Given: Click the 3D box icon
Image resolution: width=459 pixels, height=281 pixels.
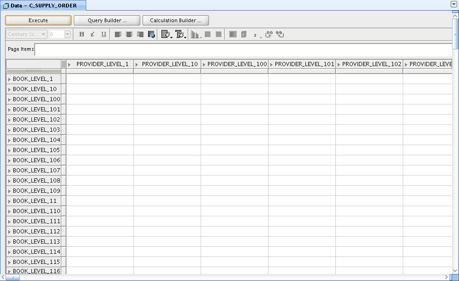Looking at the screenshot, I should (x=244, y=34).
